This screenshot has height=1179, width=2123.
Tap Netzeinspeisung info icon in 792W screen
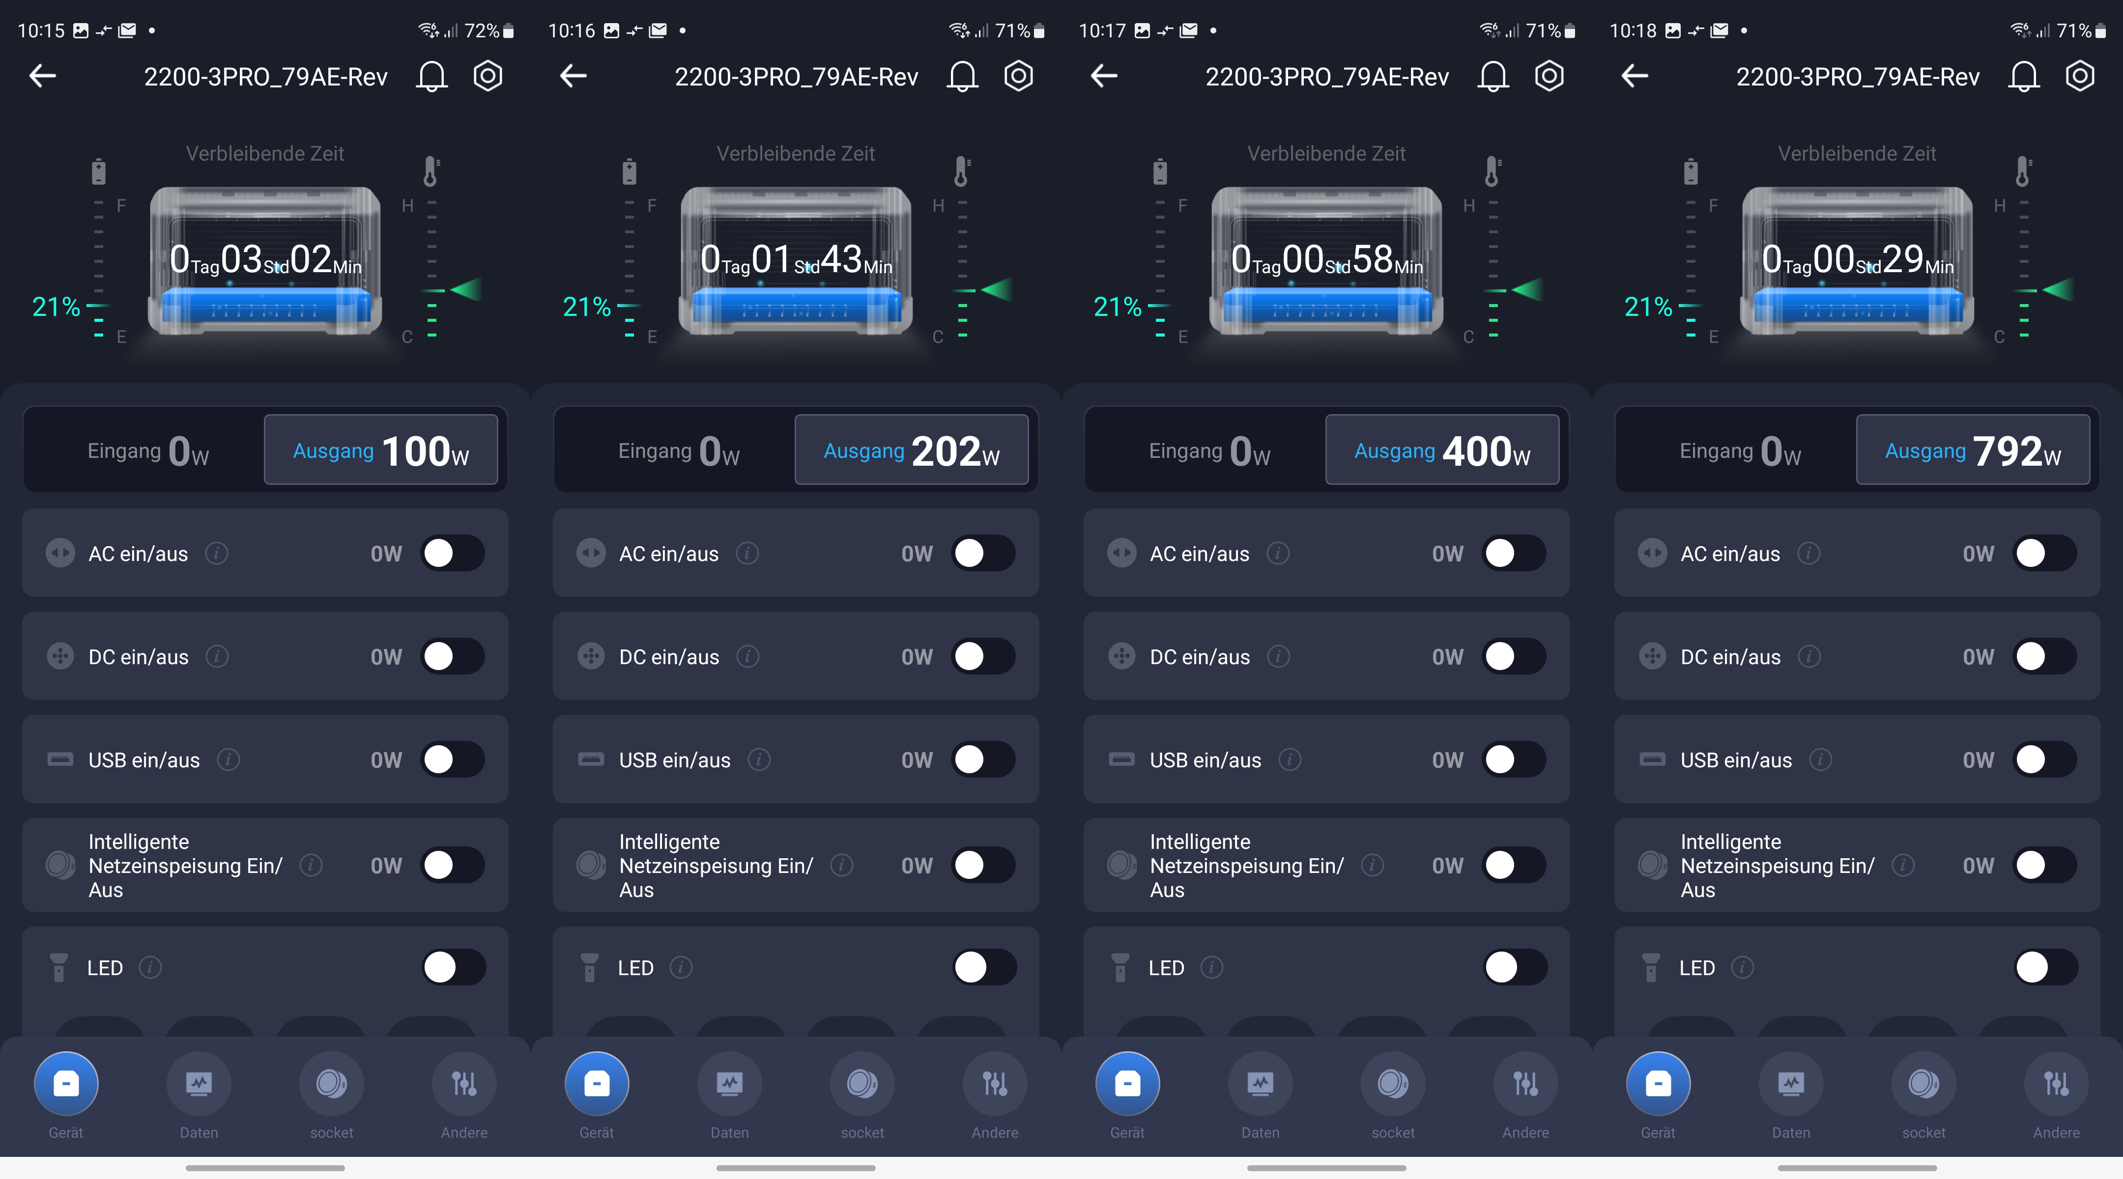[1903, 865]
